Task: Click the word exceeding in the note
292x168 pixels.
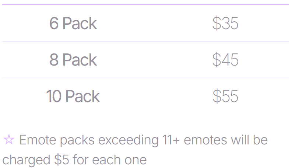Action: click(128, 140)
